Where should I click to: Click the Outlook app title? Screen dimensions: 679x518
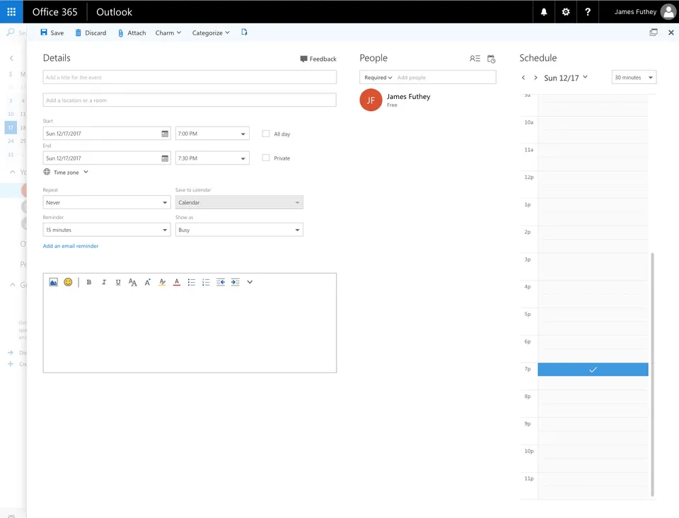(114, 12)
